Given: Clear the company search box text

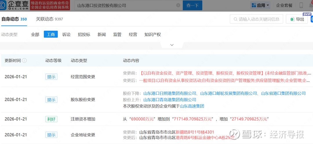Looking at the screenshot, I should coord(178,6).
